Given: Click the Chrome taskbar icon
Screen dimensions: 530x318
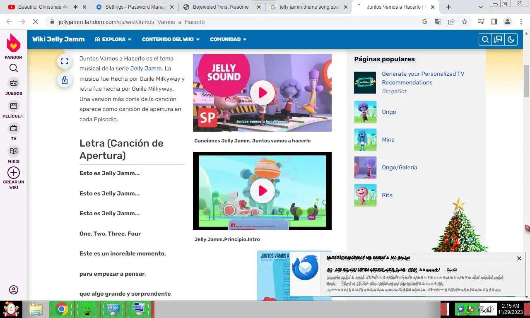Looking at the screenshot, I should (x=62, y=309).
